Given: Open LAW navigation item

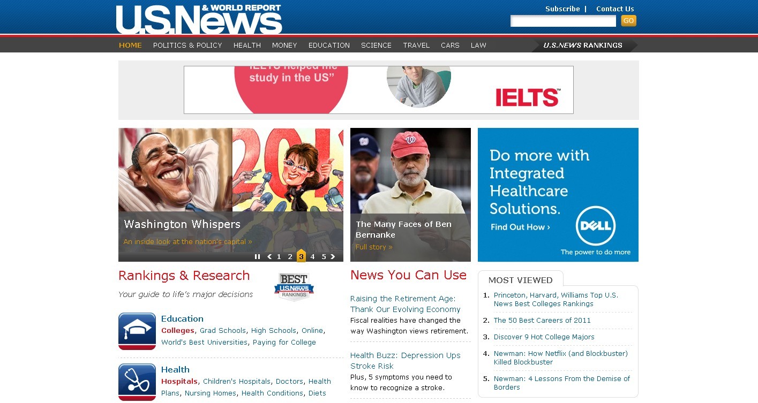Looking at the screenshot, I should coord(478,45).
